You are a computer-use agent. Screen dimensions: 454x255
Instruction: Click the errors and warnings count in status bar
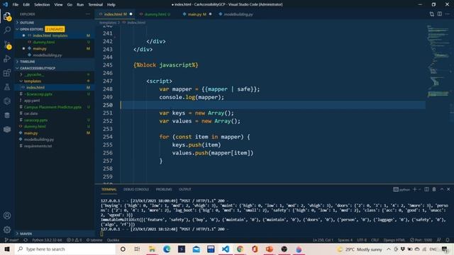coord(74,240)
